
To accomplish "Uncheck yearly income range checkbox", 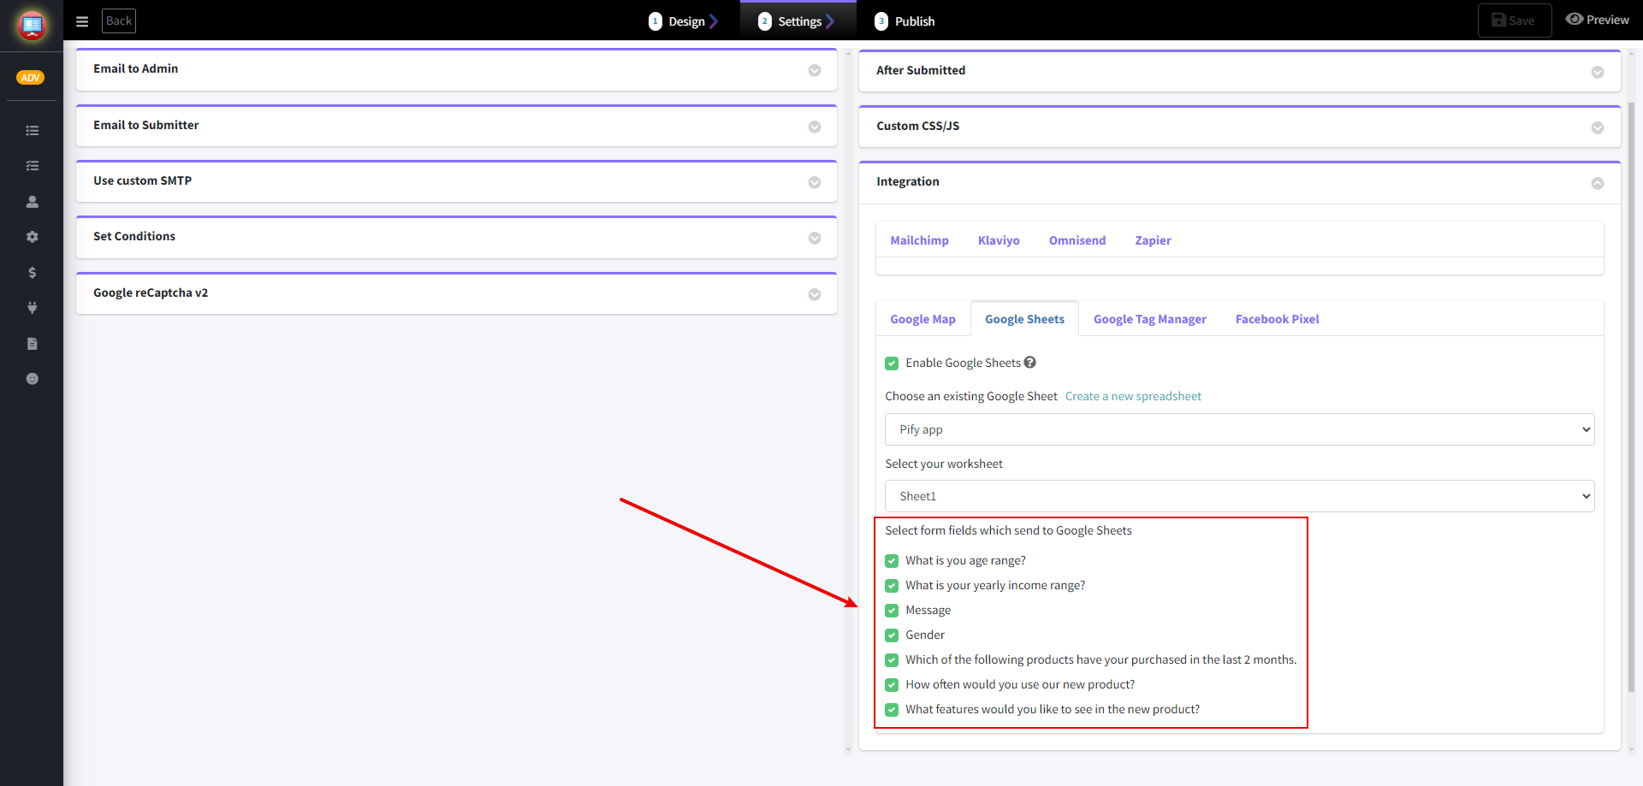I will pyautogui.click(x=892, y=586).
